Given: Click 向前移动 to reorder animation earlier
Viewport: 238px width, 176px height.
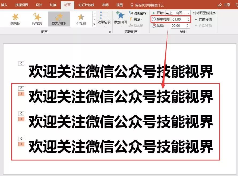Looking at the screenshot, I should (x=205, y=19).
